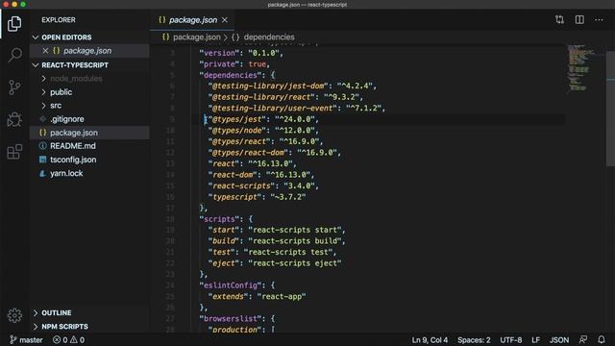
Task: Click "react-scripts": "3.4.0" line
Action: coord(263,185)
